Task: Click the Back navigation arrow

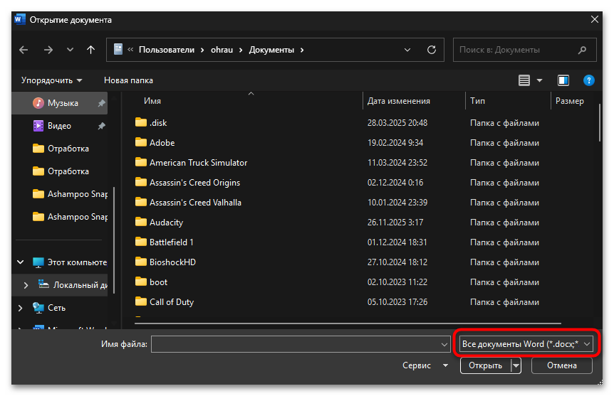Action: (x=24, y=50)
